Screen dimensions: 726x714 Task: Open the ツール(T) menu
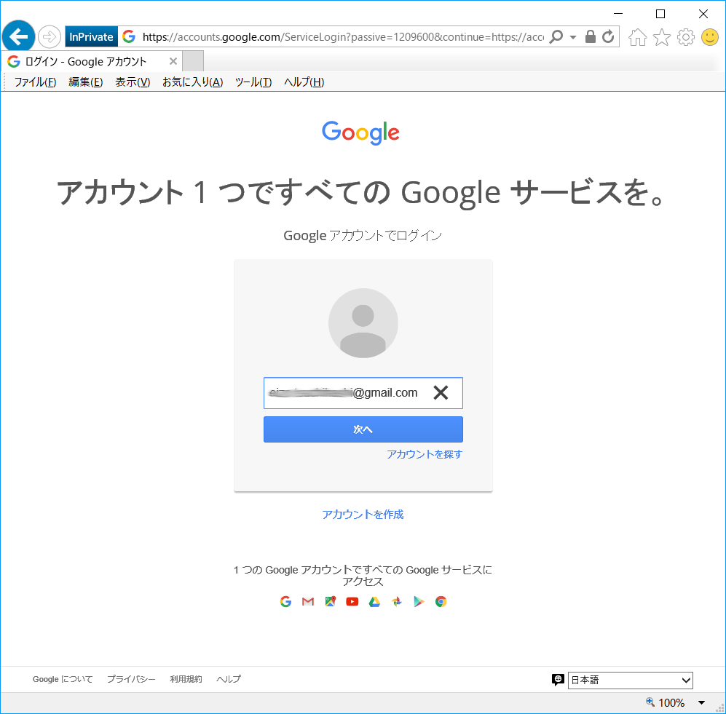pyautogui.click(x=253, y=82)
